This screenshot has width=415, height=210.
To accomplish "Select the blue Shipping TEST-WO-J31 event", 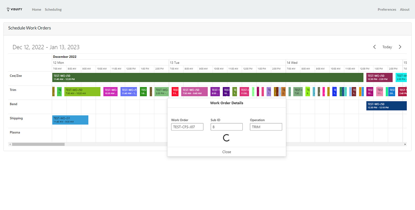I will pyautogui.click(x=70, y=120).
